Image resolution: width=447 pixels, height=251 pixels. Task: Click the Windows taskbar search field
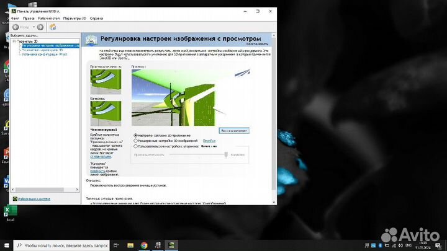[61, 245]
